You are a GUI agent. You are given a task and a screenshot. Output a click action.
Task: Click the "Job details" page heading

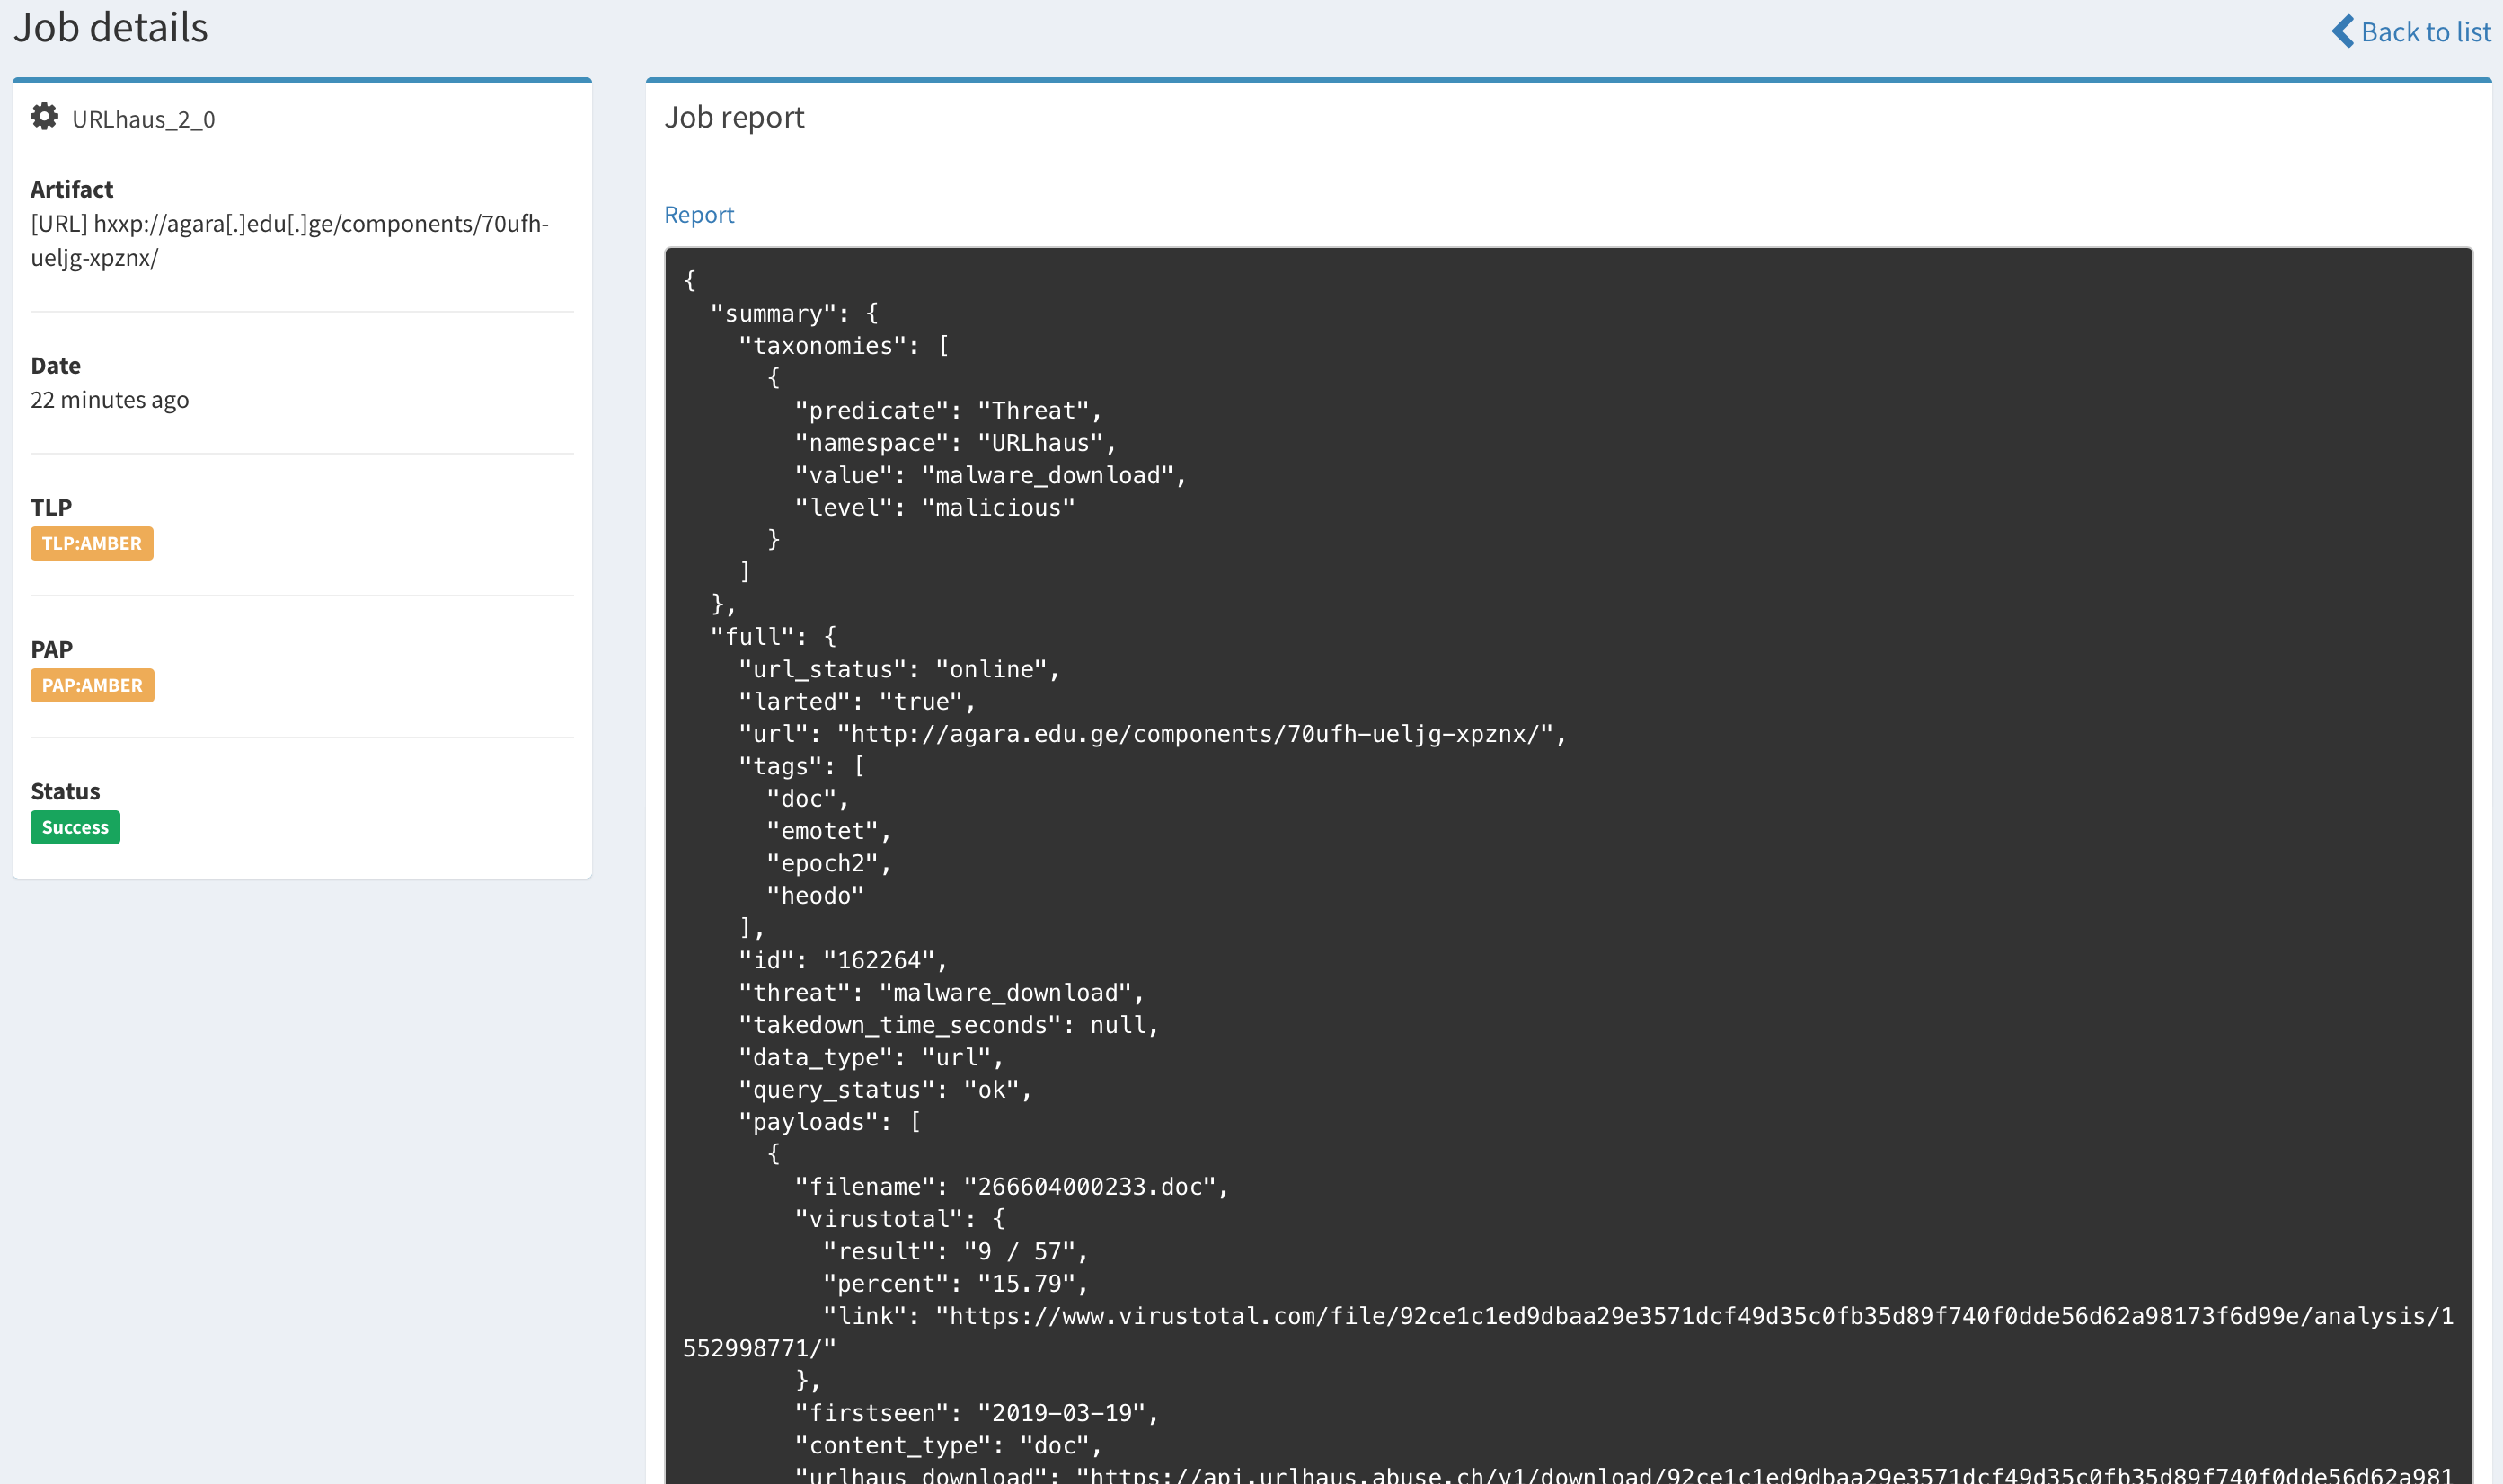(110, 26)
